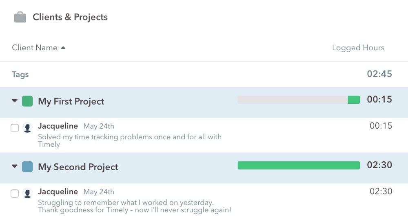Image resolution: width=408 pixels, height=223 pixels.
Task: Sort by the Client Name column header
Action: [35, 48]
